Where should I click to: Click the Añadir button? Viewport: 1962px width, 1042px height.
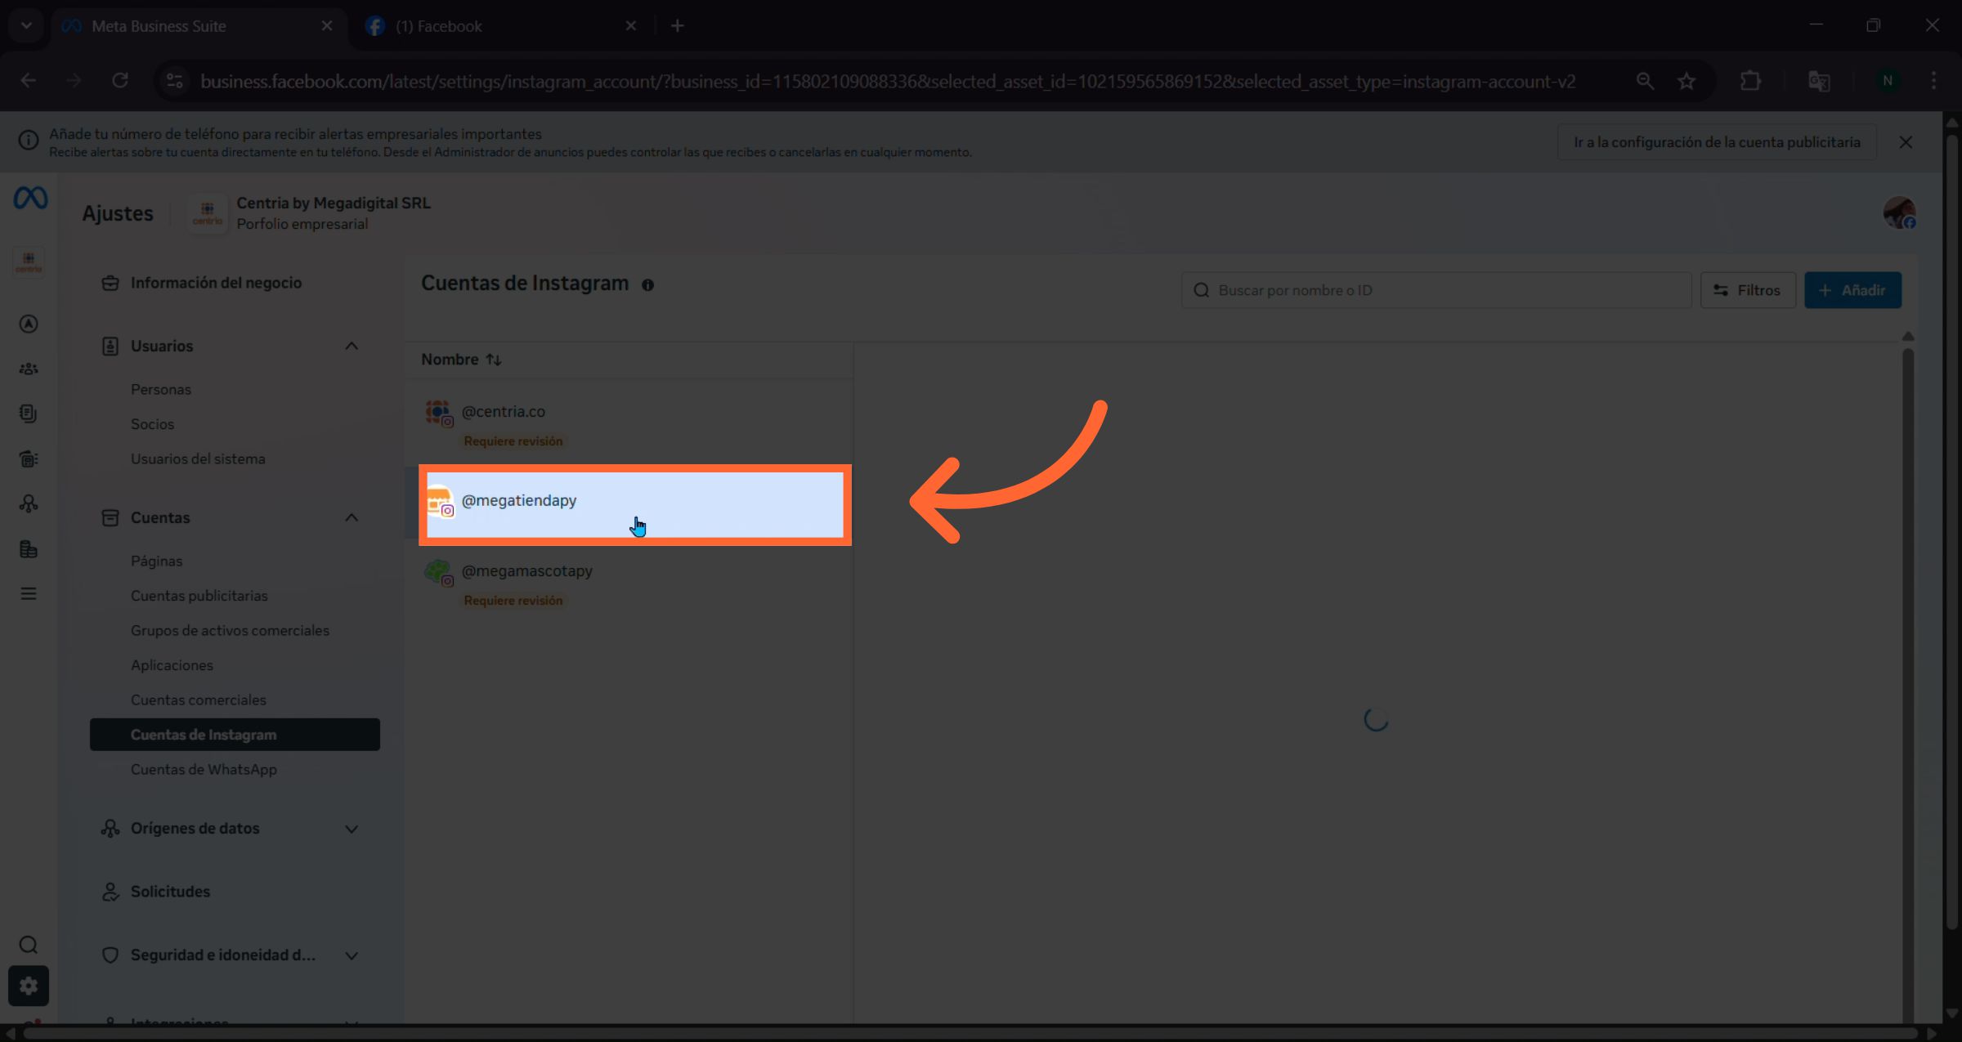pyautogui.click(x=1852, y=290)
